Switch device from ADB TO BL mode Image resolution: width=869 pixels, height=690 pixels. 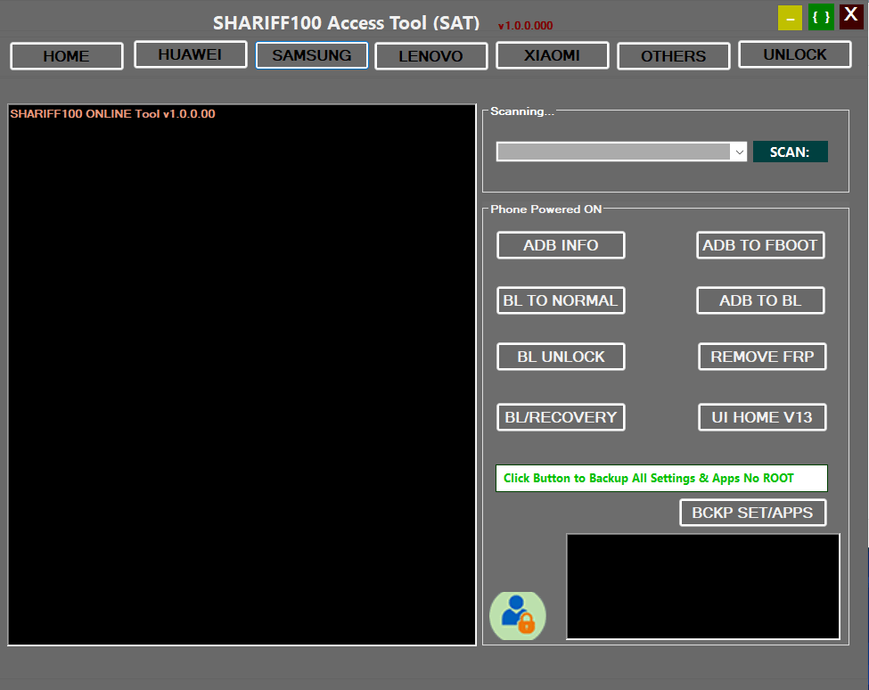click(x=760, y=300)
